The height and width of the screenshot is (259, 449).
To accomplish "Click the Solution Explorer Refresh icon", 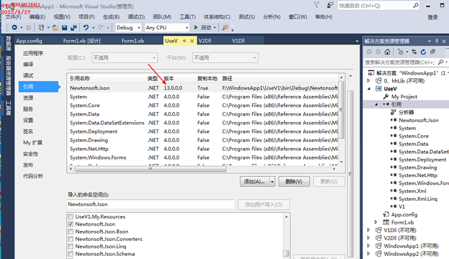I will pos(423,52).
